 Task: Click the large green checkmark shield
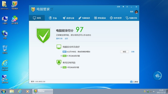tap(43, 36)
